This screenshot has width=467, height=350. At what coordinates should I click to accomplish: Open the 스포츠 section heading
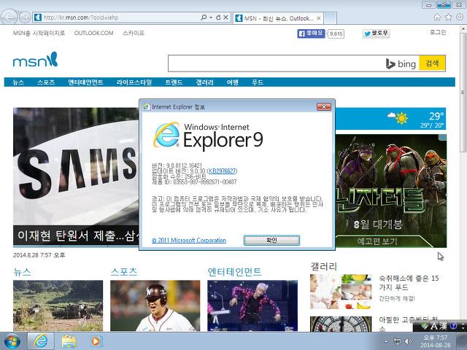[x=124, y=272]
